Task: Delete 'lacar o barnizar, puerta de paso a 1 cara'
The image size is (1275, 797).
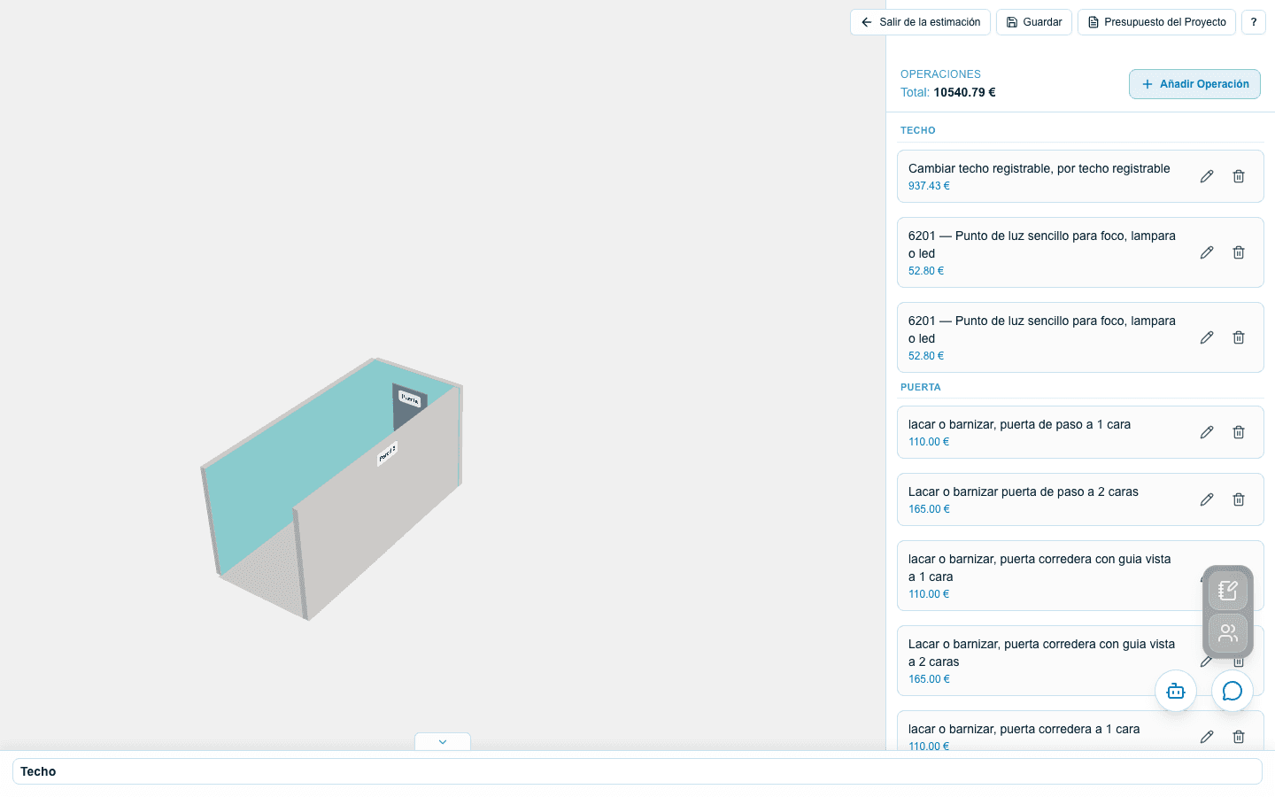Action: point(1239,432)
